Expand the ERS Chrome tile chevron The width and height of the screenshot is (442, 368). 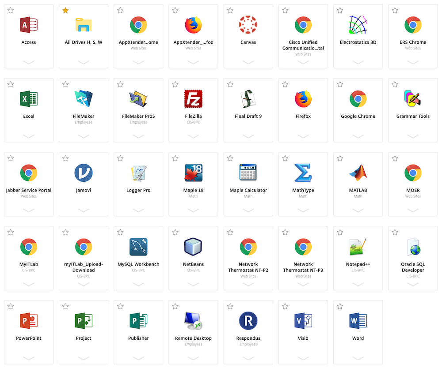point(413,62)
